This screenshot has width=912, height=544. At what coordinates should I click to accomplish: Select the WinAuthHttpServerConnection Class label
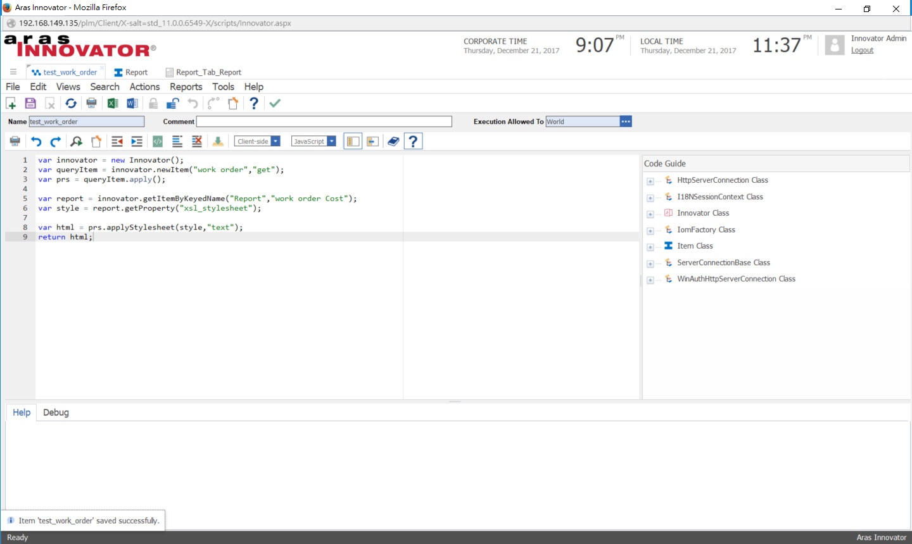(x=736, y=279)
